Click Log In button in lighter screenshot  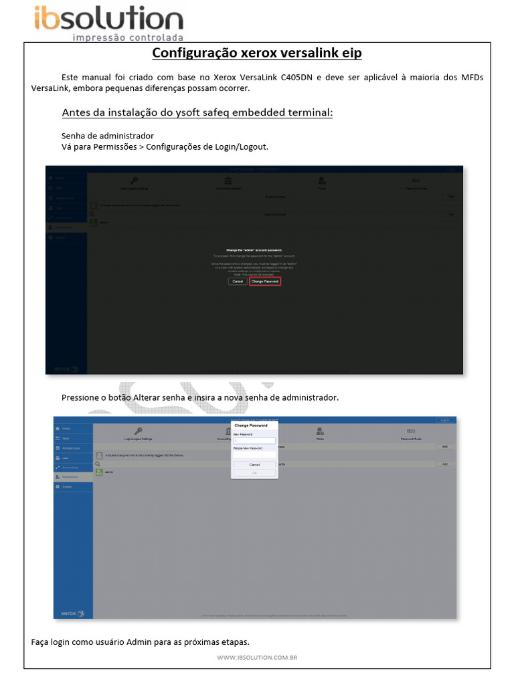445,420
